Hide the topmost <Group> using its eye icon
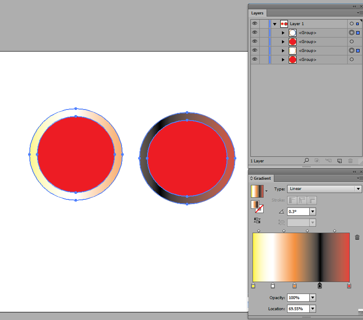The image size is (363, 320). click(255, 32)
